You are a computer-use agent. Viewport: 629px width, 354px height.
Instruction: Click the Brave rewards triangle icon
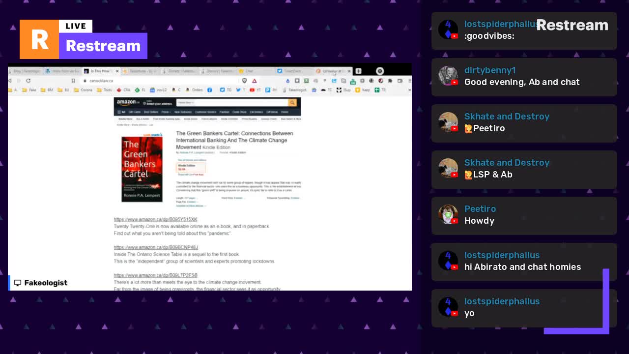click(x=255, y=81)
